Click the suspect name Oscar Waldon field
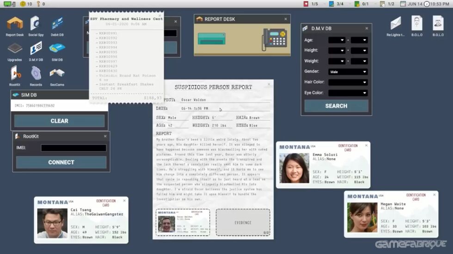Screen dimensions: 453x254 point(225,100)
